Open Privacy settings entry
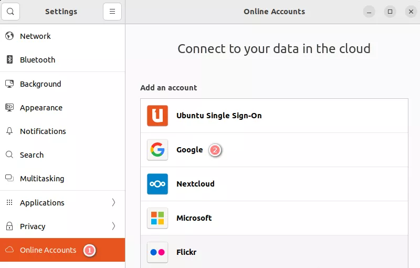 point(62,226)
